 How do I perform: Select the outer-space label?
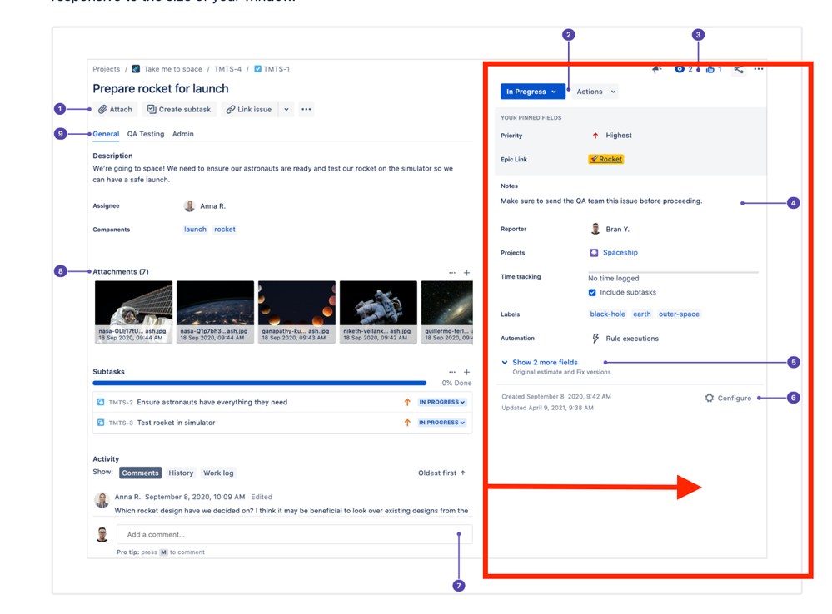click(x=679, y=314)
